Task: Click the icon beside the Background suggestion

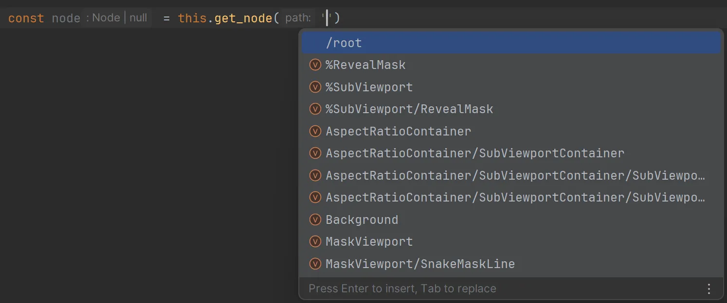Action: click(x=315, y=220)
